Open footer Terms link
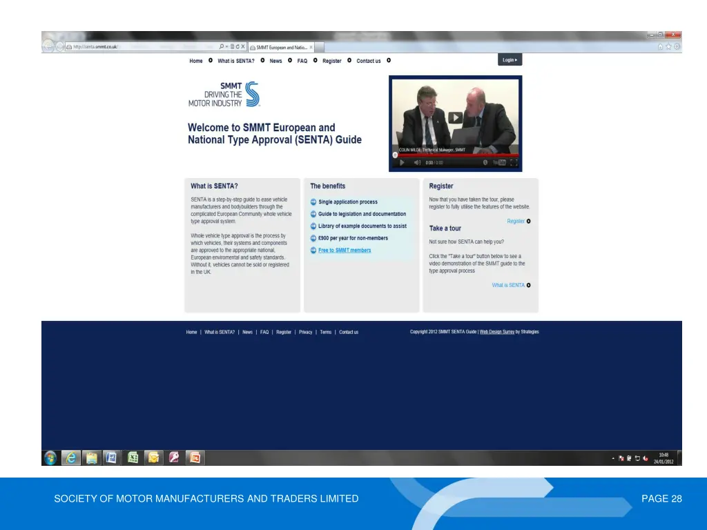707x530 pixels. [x=326, y=332]
